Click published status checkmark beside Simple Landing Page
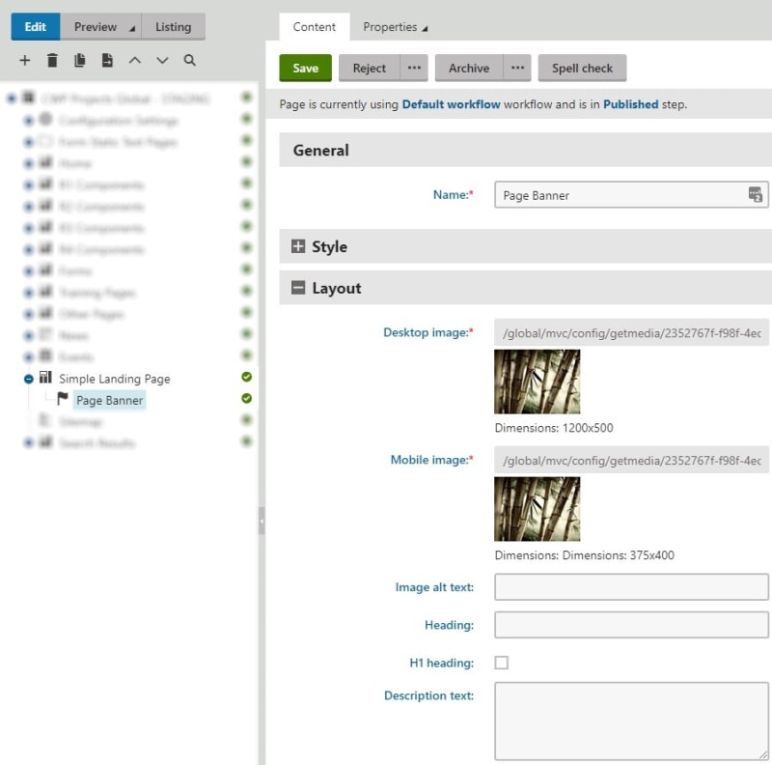This screenshot has height=765, width=772. coord(246,378)
